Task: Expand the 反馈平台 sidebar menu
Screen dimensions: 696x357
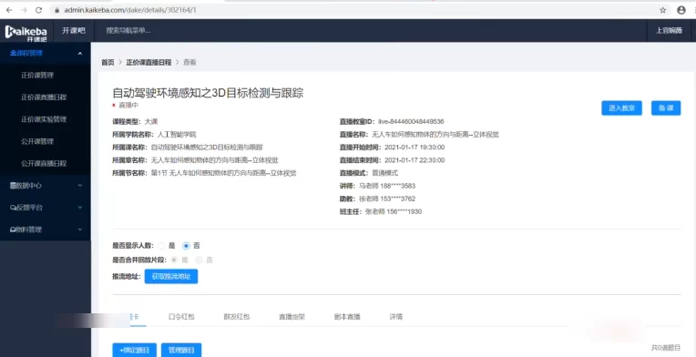Action: [x=80, y=208]
